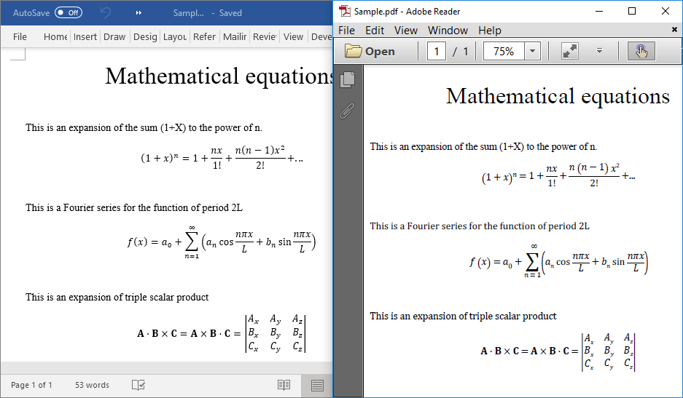The width and height of the screenshot is (683, 398).
Task: Click the page number field in Adobe Reader
Action: 437,51
